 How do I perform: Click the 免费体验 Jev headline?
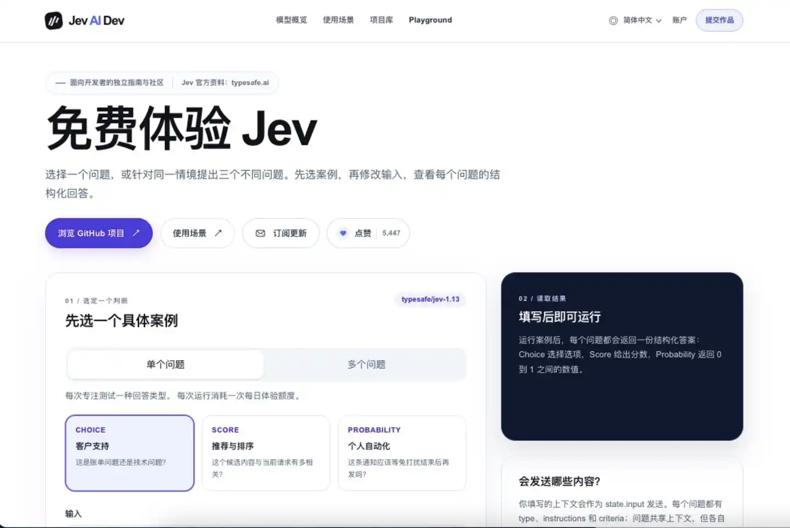click(x=182, y=128)
